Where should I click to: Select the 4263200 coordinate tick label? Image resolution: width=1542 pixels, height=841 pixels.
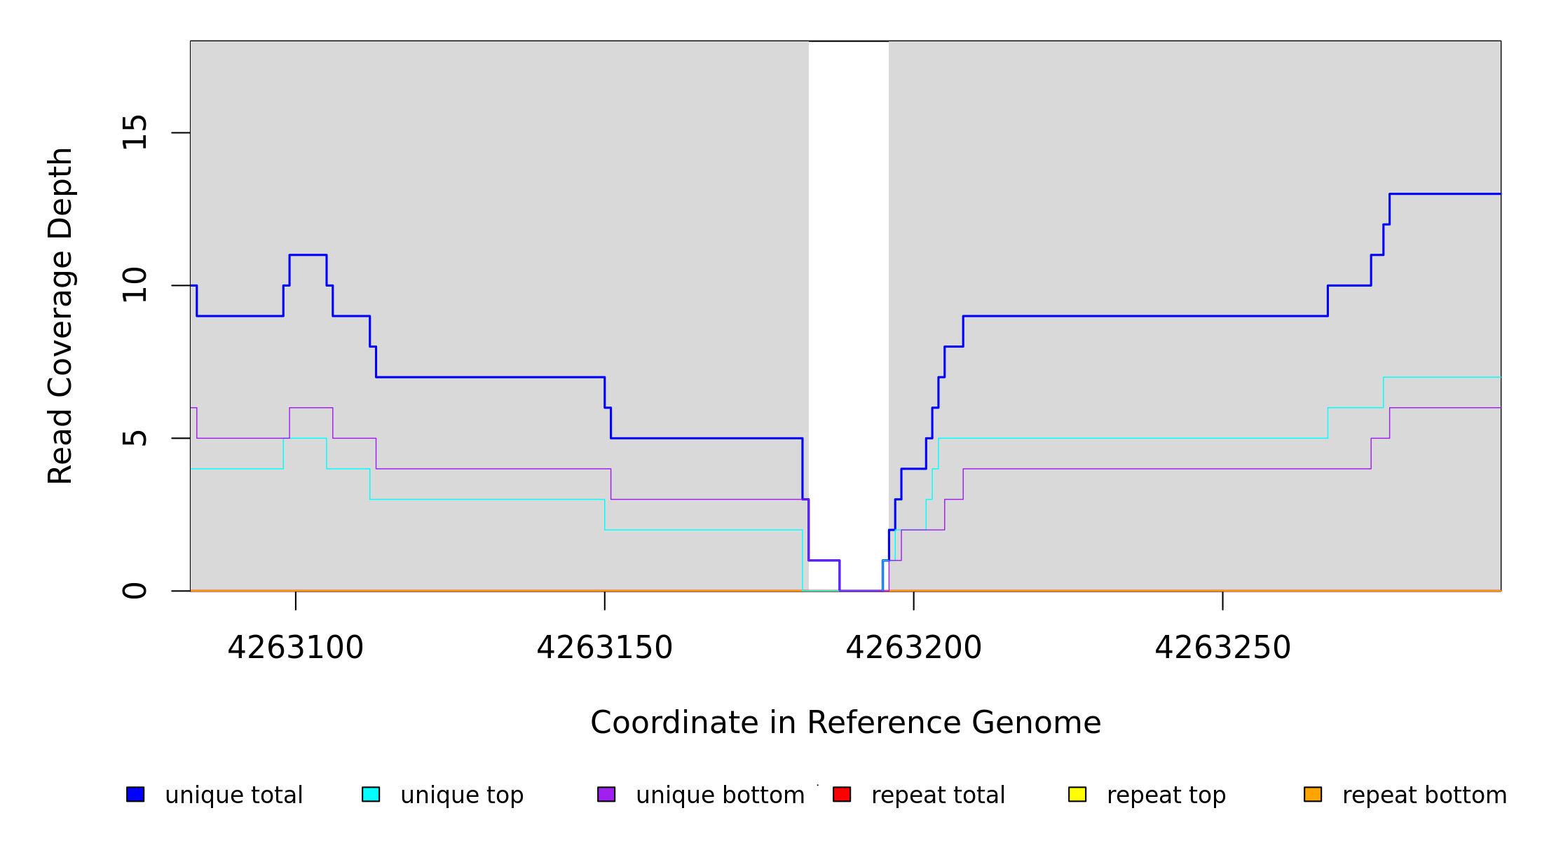[x=913, y=648]
